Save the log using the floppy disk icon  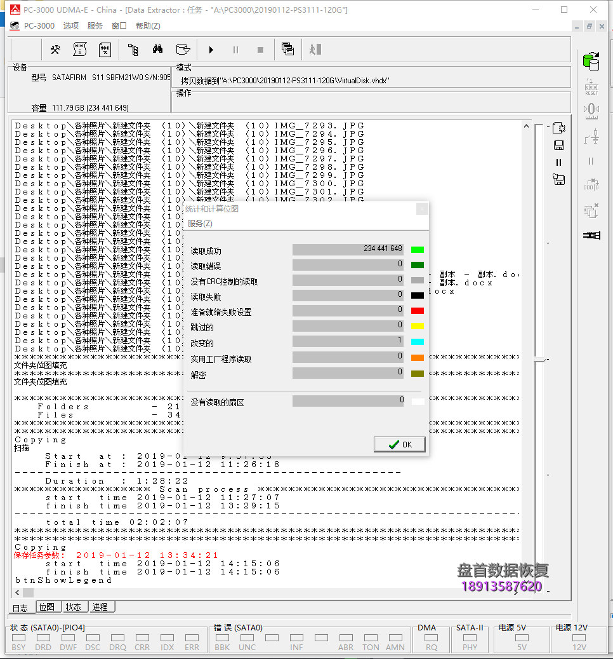coord(559,145)
